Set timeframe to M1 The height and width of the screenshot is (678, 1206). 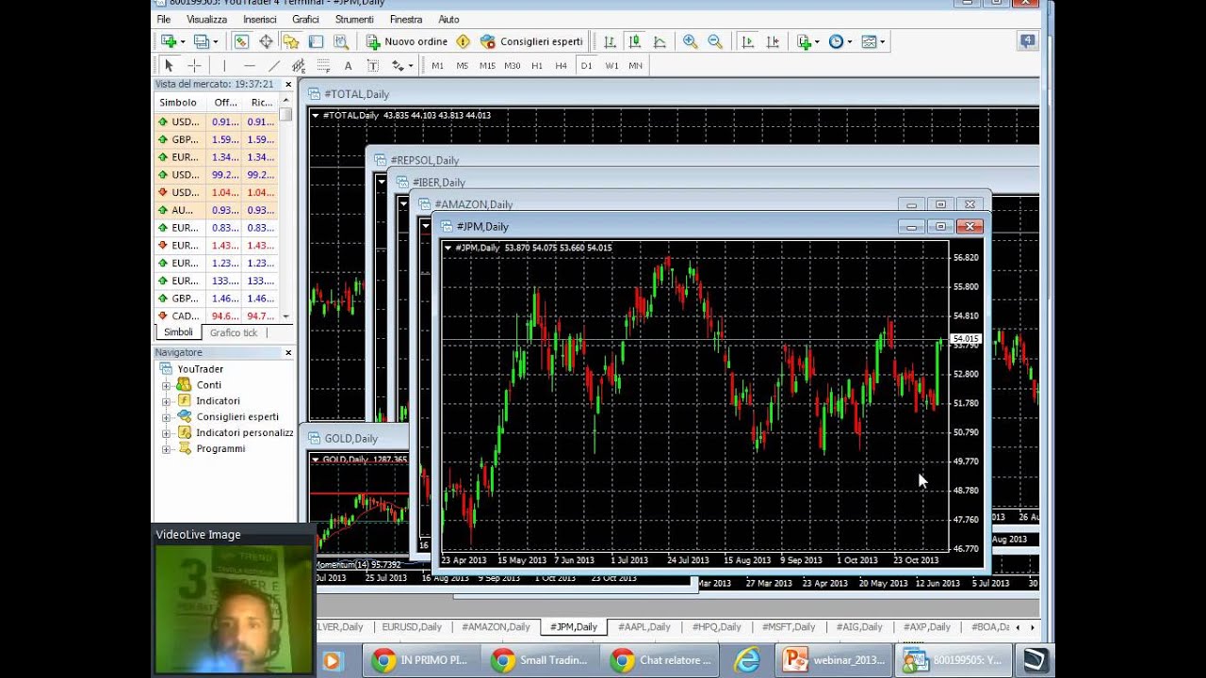pyautogui.click(x=437, y=66)
